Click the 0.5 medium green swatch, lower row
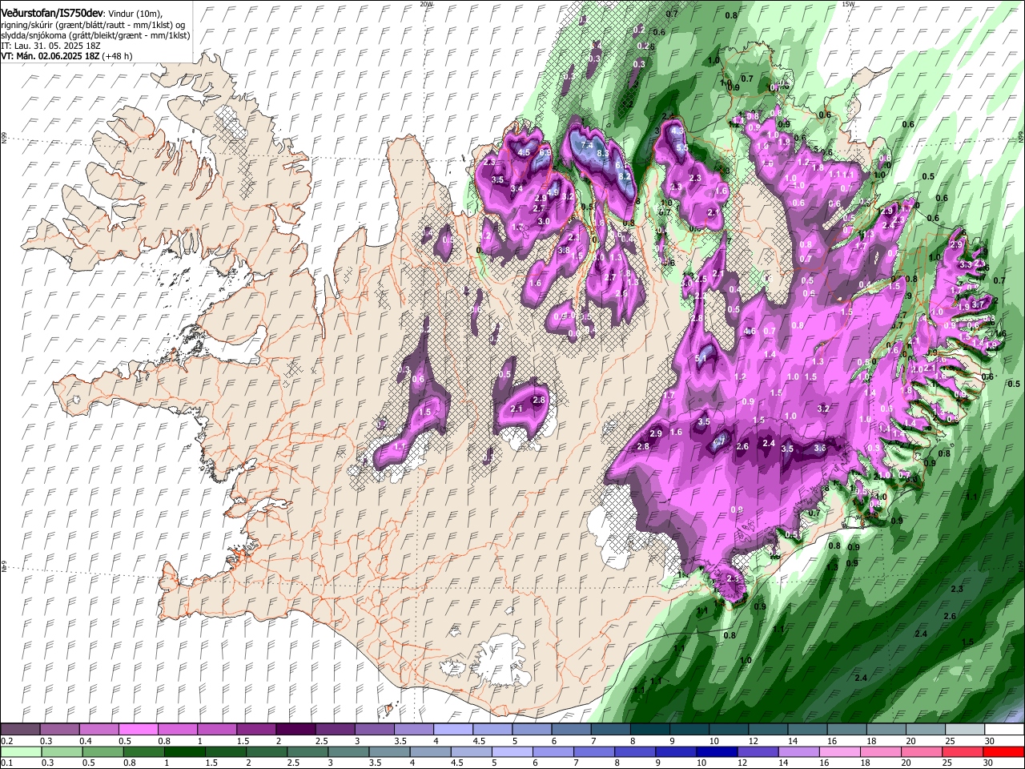 coord(102,752)
